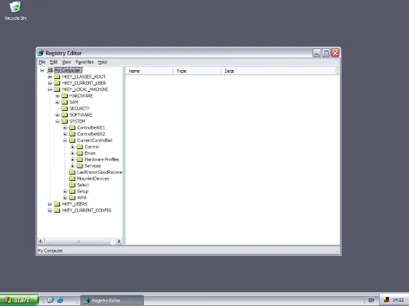Viewport: 409px width, 306px height.
Task: Click the WPA key folder icon
Action: [x=72, y=198]
